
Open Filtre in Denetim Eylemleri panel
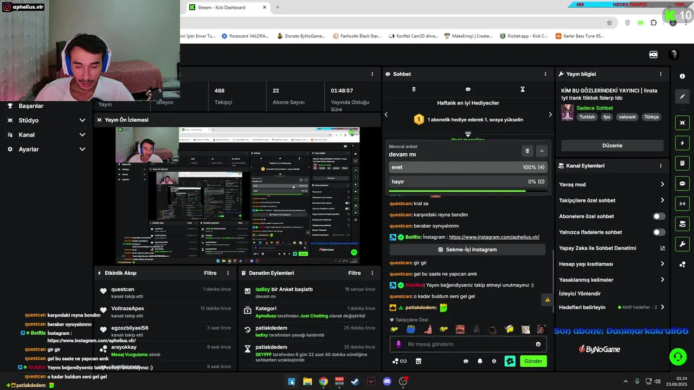355,273
